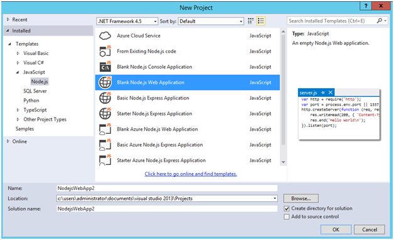Click the From Existing Node.js code icon
This screenshot has height=240, width=394.
click(x=105, y=51)
